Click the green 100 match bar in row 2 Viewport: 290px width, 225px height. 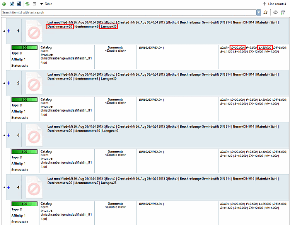point(24,100)
